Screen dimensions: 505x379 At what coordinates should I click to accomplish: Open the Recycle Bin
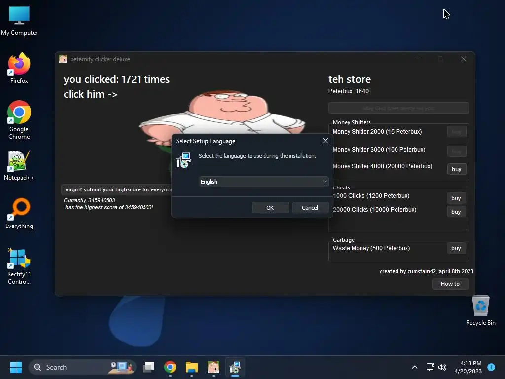[x=480, y=311]
